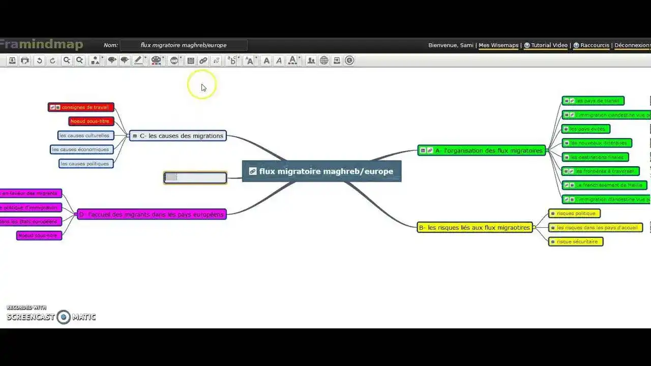The image size is (651, 366).
Task: Click the globe icon in the toolbar
Action: click(324, 60)
